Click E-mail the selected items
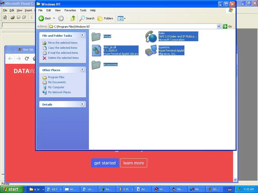Image resolution: width=258 pixels, height=193 pixels. pos(63,53)
